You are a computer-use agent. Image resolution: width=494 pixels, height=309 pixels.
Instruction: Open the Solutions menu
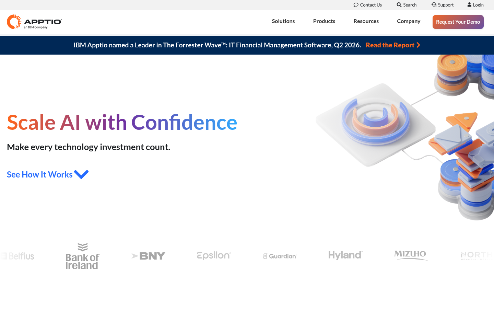283,21
